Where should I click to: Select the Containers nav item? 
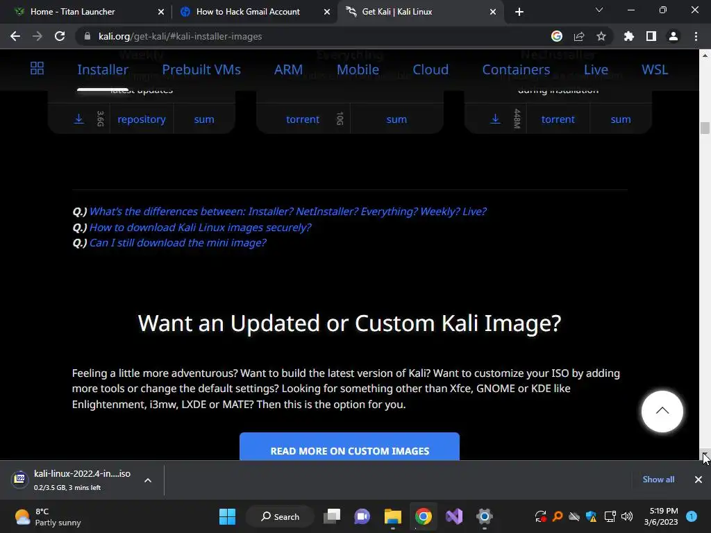516,69
